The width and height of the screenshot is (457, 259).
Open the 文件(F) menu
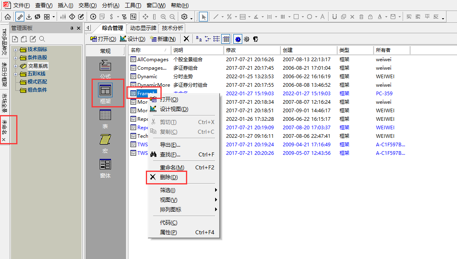click(21, 5)
